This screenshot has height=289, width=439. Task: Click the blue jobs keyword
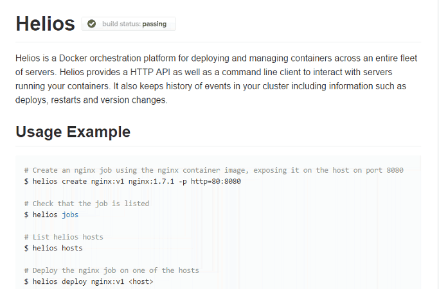pos(69,215)
